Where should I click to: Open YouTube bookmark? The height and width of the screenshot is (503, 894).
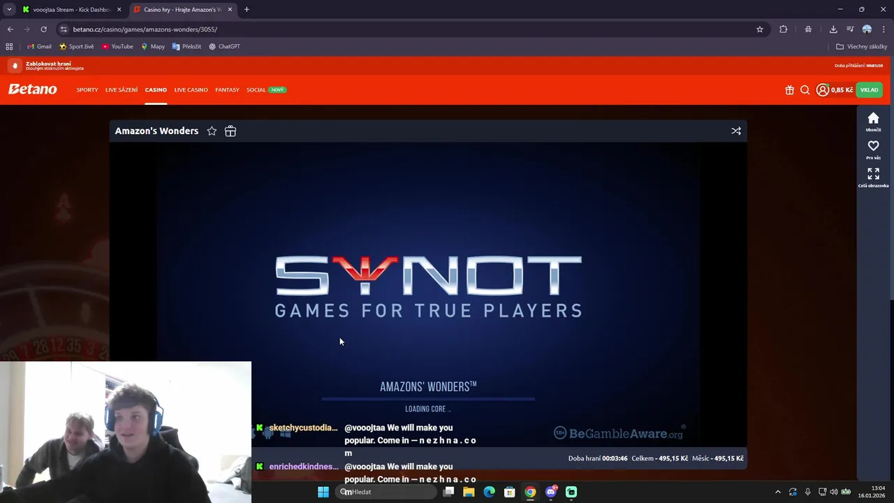pos(117,47)
